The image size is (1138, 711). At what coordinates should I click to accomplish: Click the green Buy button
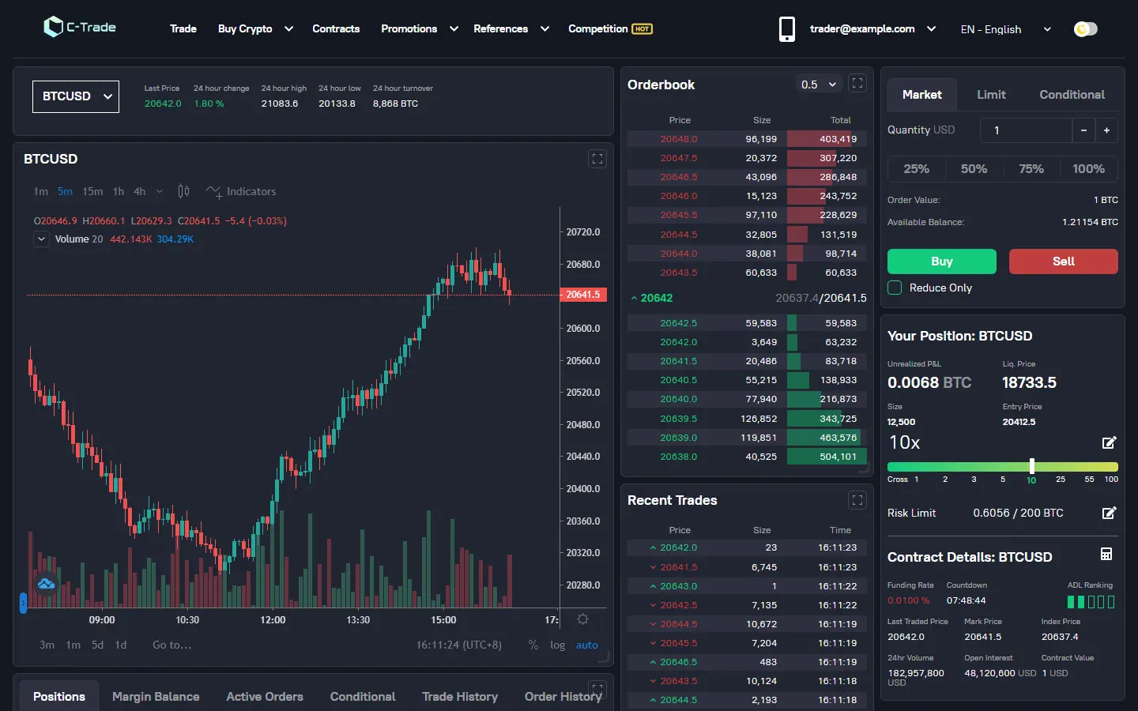pyautogui.click(x=942, y=261)
